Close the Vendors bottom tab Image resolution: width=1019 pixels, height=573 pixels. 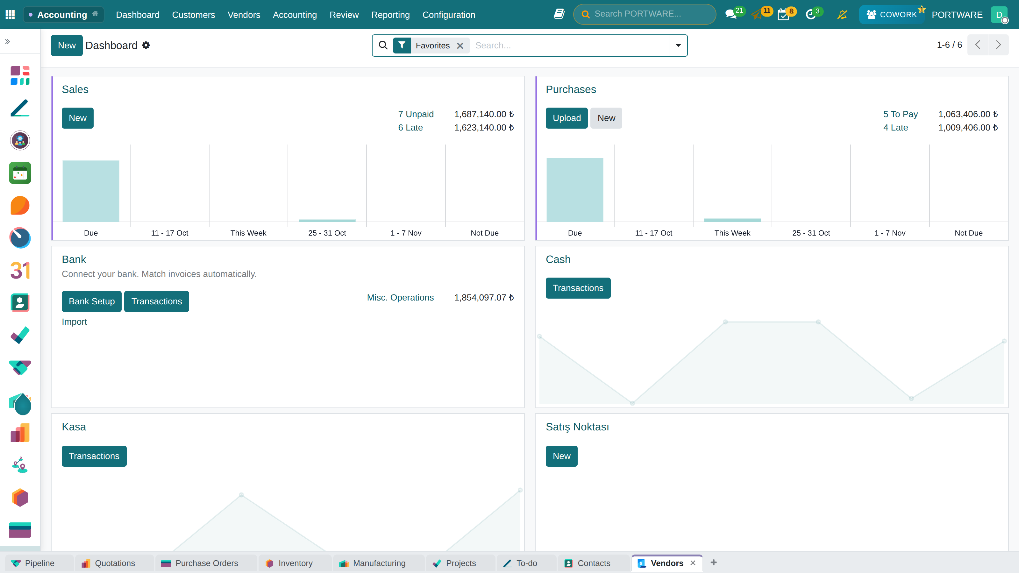693,563
